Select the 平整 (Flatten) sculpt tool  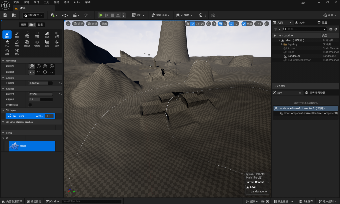(x=37, y=35)
